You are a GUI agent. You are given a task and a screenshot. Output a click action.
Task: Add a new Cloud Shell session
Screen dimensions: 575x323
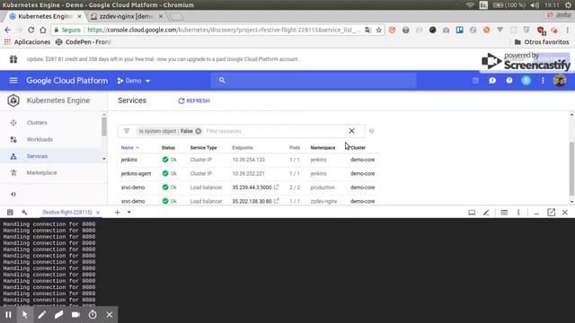(118, 212)
